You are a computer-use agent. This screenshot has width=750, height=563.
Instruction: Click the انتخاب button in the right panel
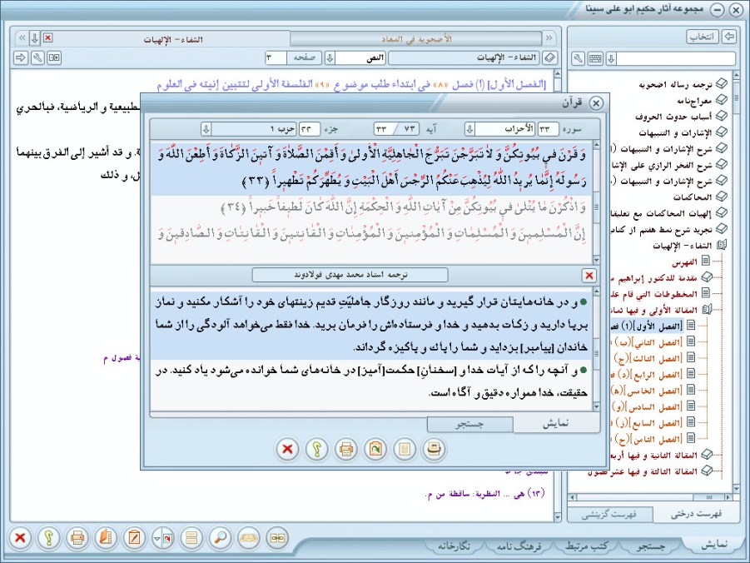[703, 37]
